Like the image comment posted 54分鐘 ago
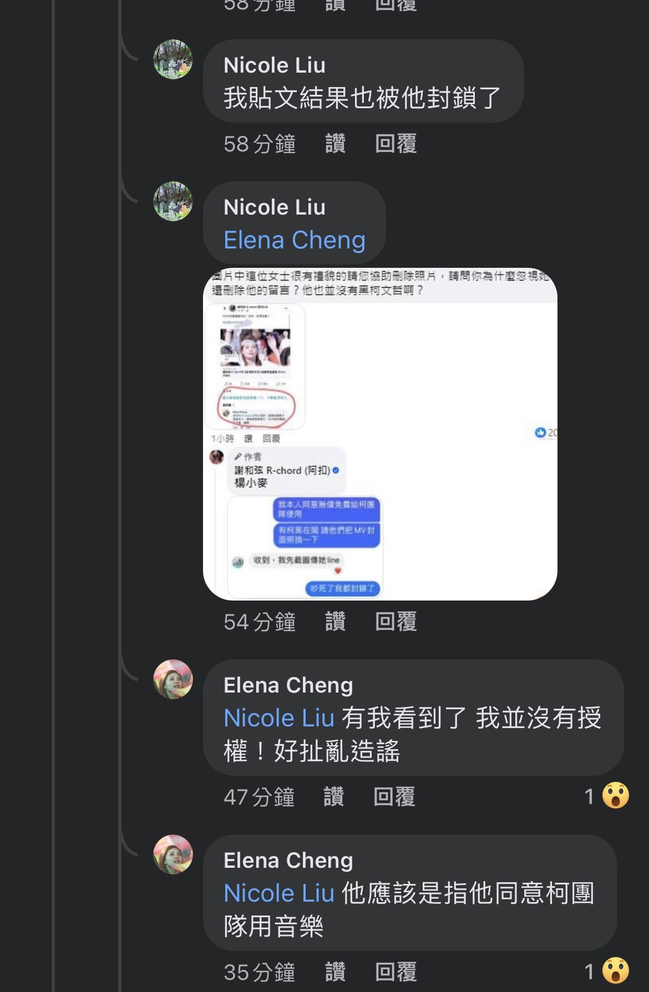Image resolution: width=649 pixels, height=992 pixels. pos(335,622)
